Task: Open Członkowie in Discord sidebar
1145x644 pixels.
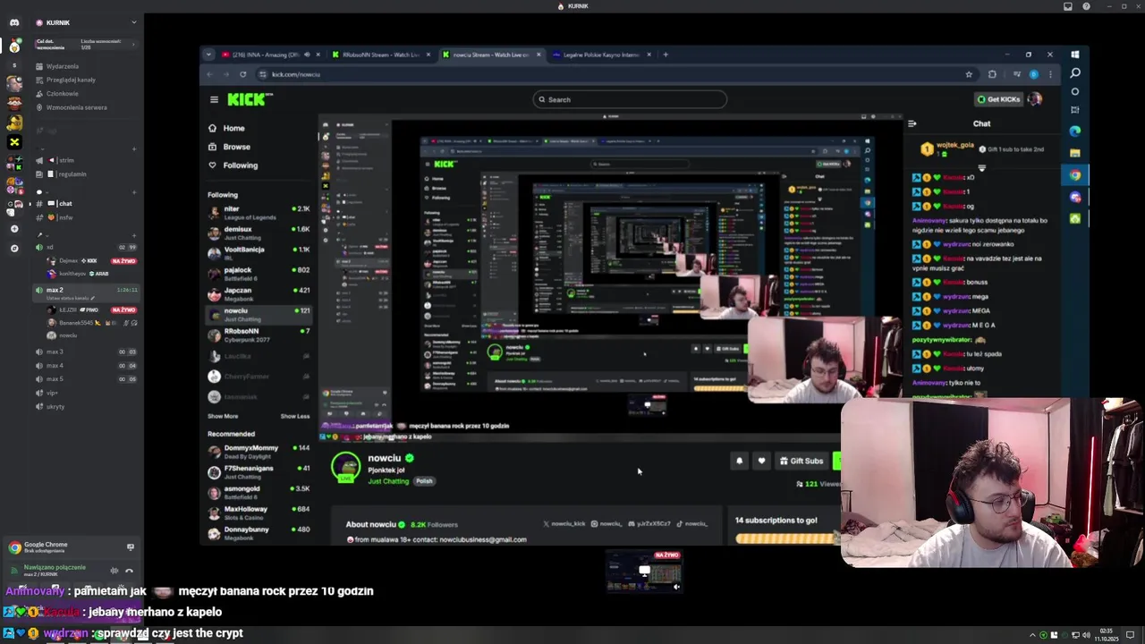Action: pyautogui.click(x=63, y=93)
